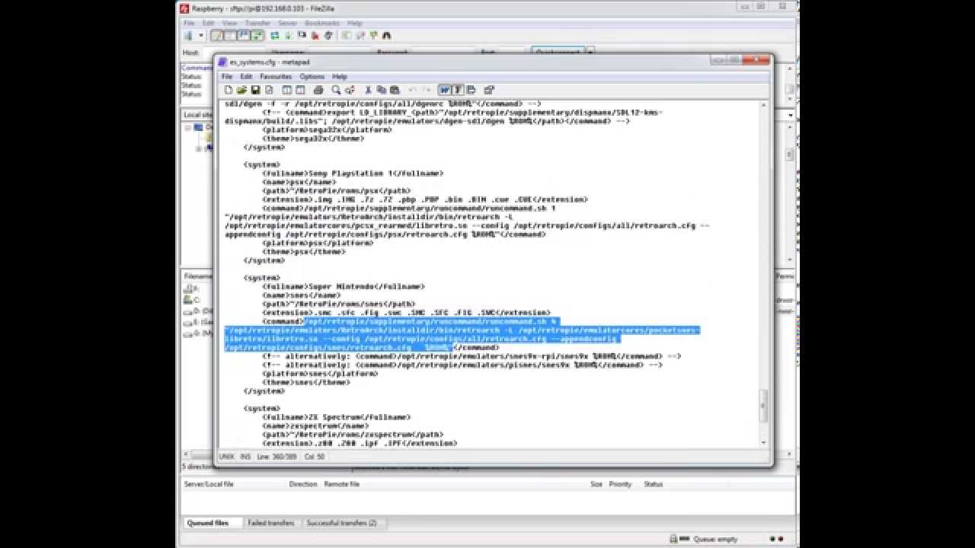975x548 pixels.
Task: Click the UNIX format status bar indicator
Action: pyautogui.click(x=227, y=457)
